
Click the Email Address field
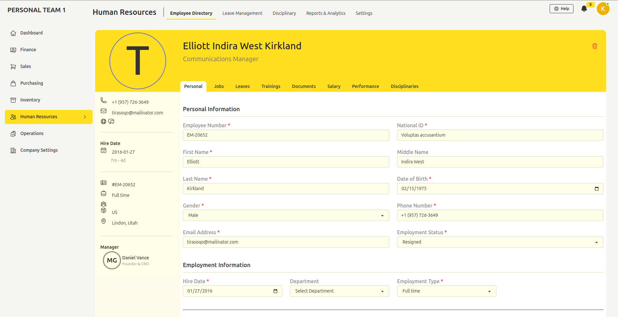[286, 242]
